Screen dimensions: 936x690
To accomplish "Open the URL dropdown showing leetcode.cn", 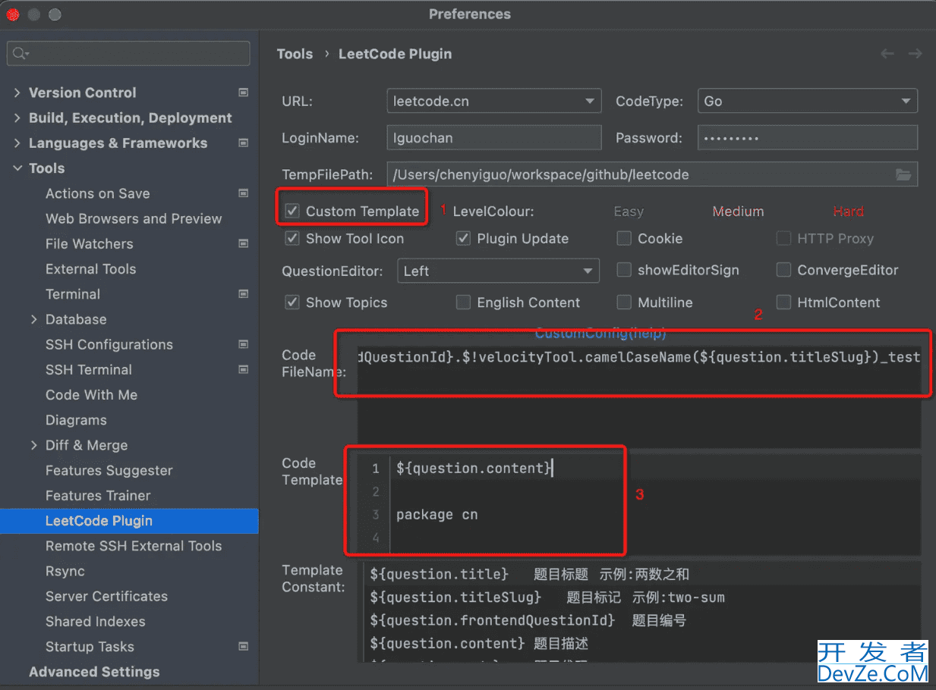I will coord(493,101).
